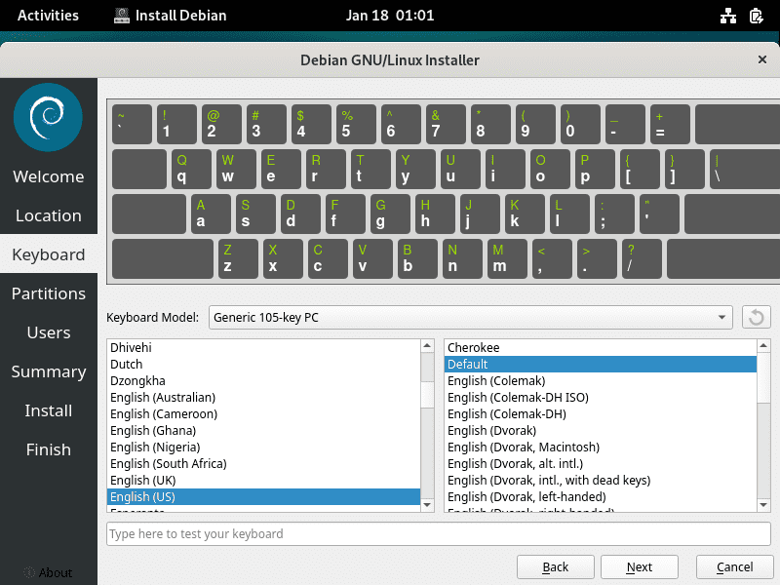
Task: Select English (UK) layout
Action: point(263,480)
